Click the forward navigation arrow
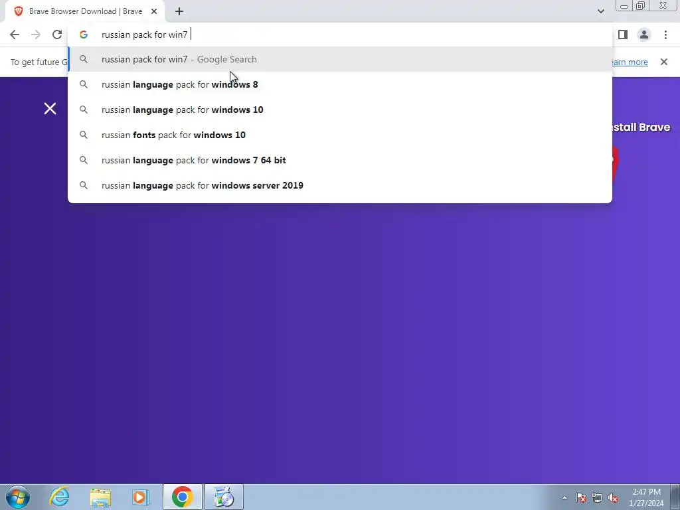This screenshot has width=680, height=510. [36, 35]
